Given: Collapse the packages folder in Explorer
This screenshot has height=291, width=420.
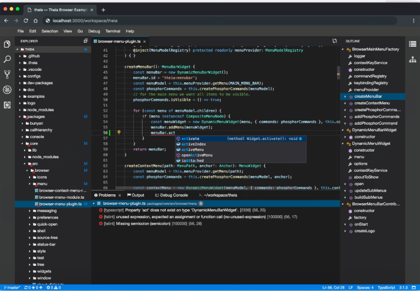Looking at the screenshot, I should 20,116.
